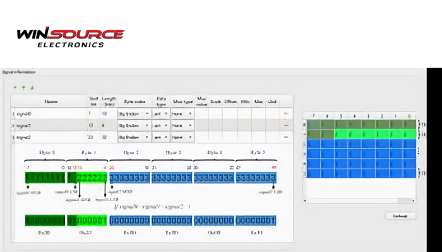Select the dark green Byte 0 block
This screenshot has height=252, width=442.
coord(44,178)
